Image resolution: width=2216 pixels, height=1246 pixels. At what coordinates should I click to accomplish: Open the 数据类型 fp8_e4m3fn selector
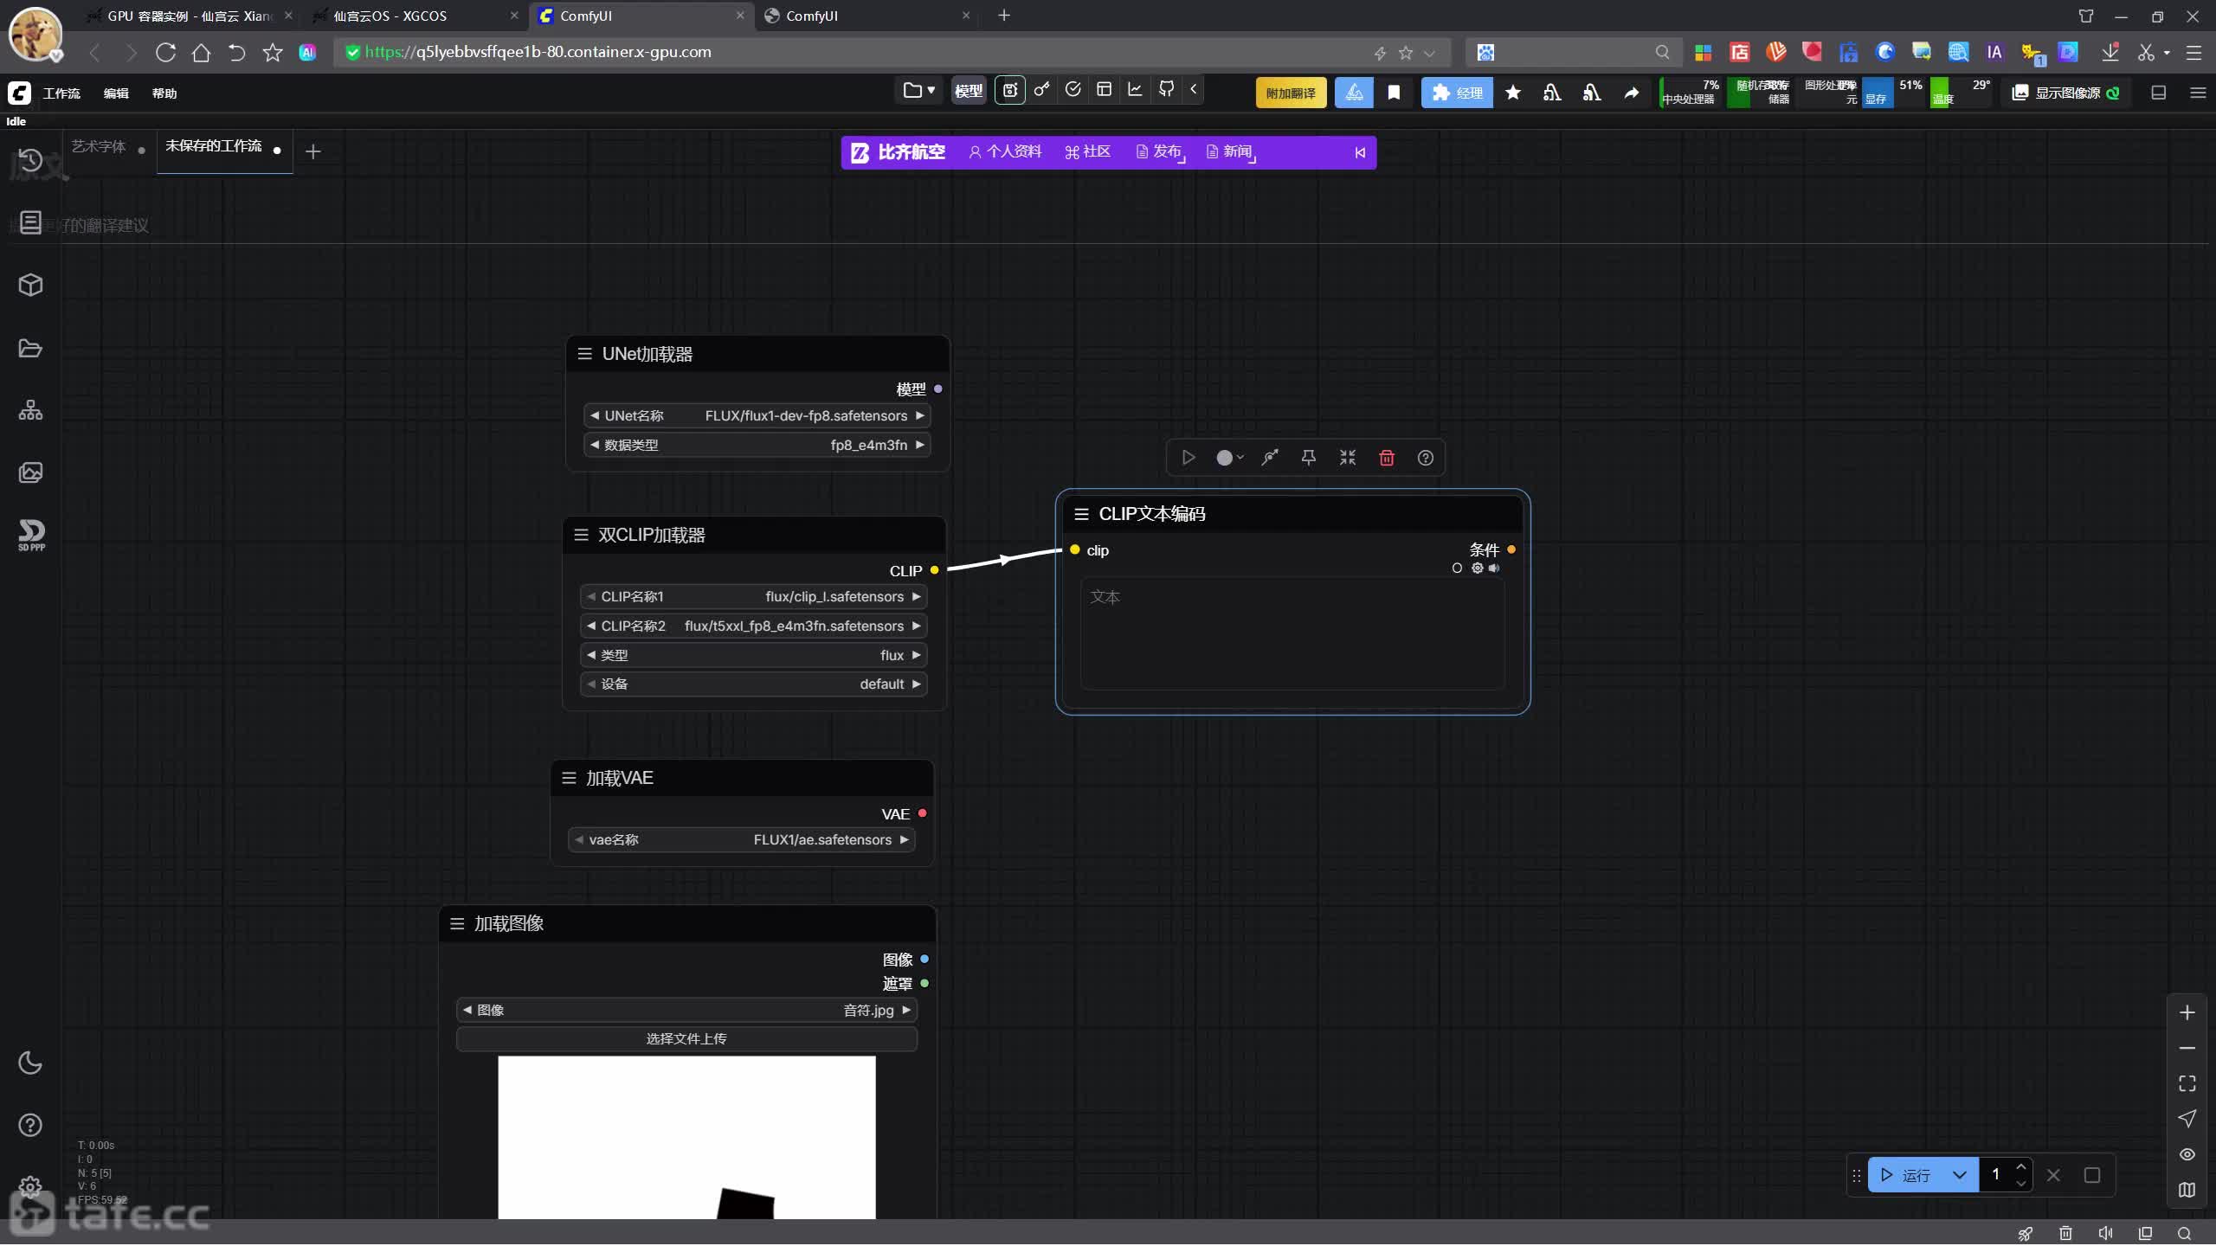[x=757, y=445]
